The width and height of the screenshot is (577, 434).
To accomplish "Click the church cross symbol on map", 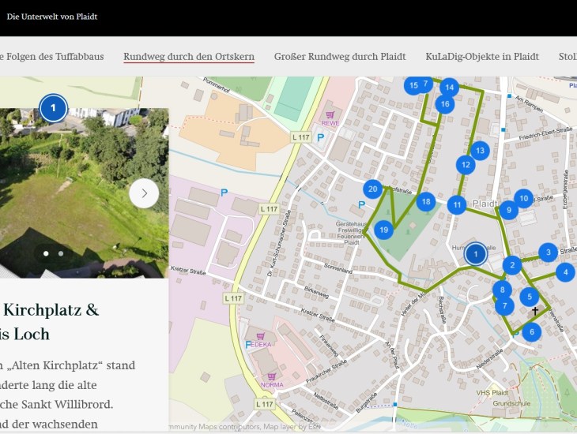I will (x=534, y=312).
